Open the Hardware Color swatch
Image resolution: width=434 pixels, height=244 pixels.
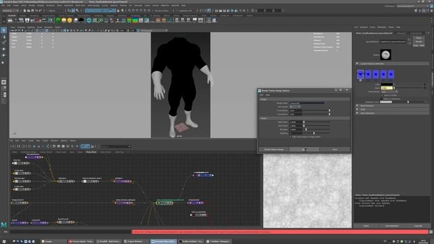point(386,102)
